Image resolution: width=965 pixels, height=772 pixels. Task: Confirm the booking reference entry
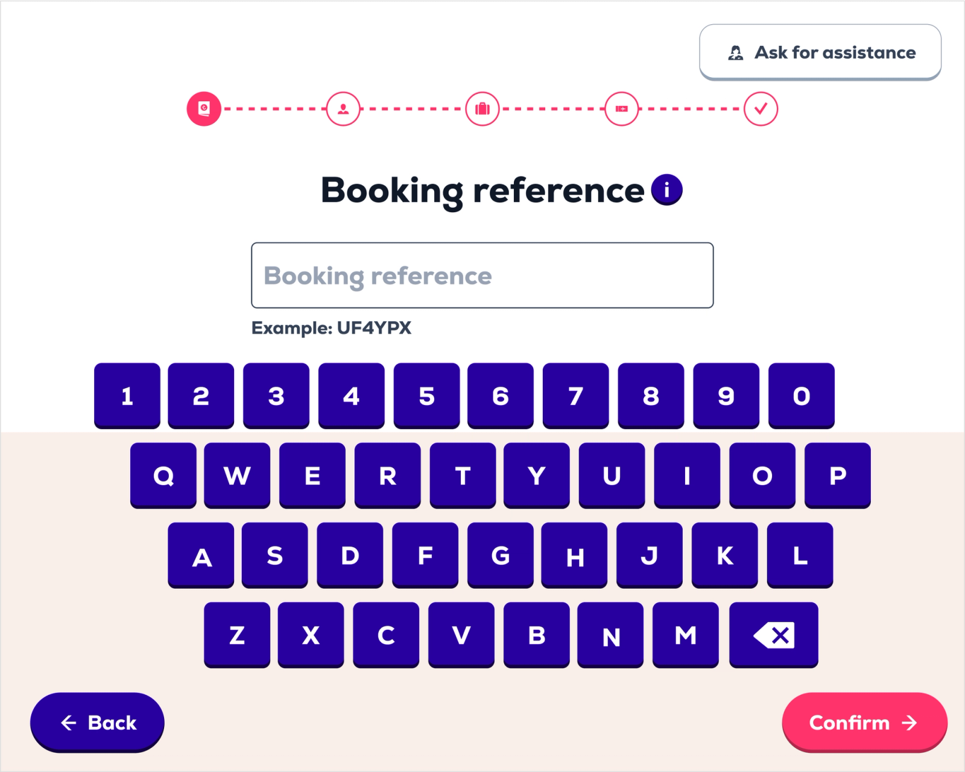click(x=864, y=723)
